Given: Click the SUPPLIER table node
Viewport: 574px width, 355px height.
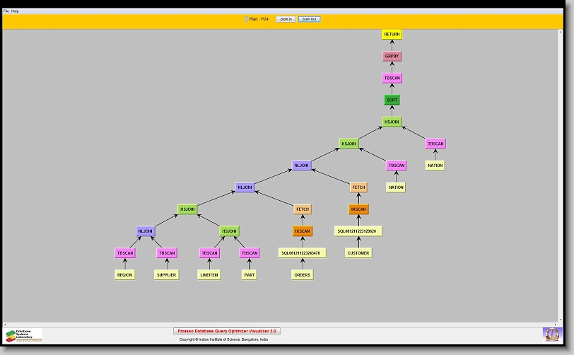Looking at the screenshot, I should (166, 275).
